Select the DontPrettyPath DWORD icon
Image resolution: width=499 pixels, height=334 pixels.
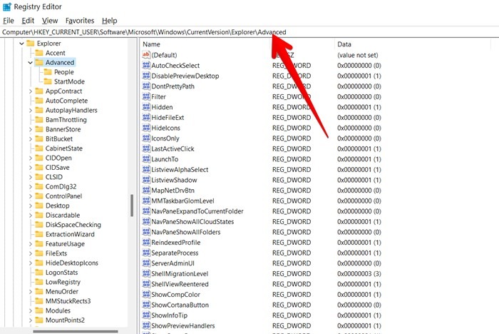pos(146,86)
